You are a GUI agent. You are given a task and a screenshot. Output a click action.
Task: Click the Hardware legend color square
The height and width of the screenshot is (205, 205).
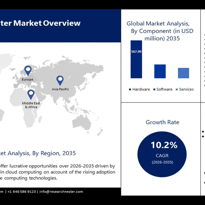pos(130,89)
